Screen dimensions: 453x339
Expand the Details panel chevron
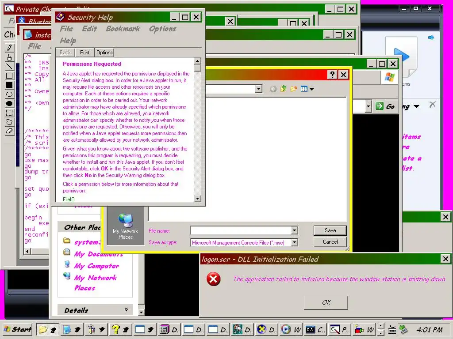coord(126,309)
